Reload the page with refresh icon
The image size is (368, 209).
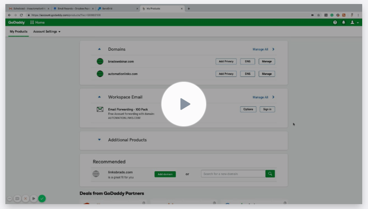(21, 15)
